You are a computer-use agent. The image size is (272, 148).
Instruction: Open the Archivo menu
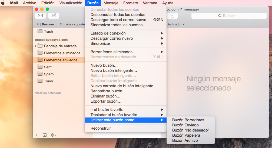(30, 3)
